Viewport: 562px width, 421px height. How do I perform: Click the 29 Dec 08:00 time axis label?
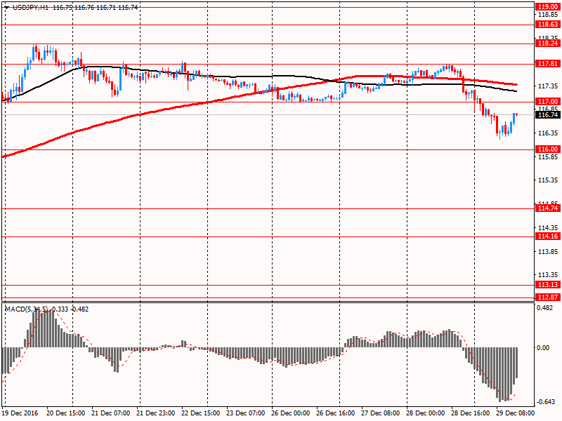[515, 413]
